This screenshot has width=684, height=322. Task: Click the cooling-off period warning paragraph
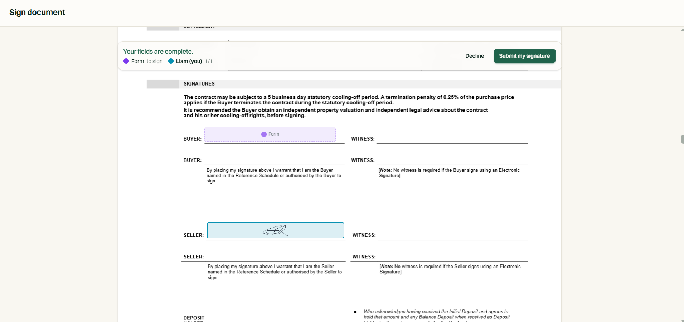(x=349, y=100)
